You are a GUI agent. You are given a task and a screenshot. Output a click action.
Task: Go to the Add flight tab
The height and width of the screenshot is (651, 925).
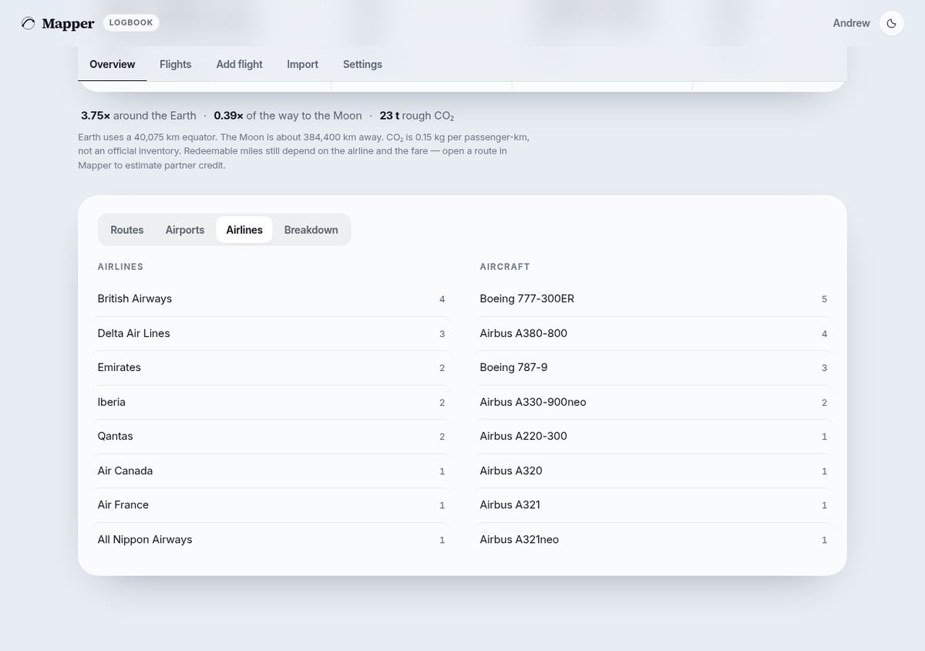pos(240,64)
